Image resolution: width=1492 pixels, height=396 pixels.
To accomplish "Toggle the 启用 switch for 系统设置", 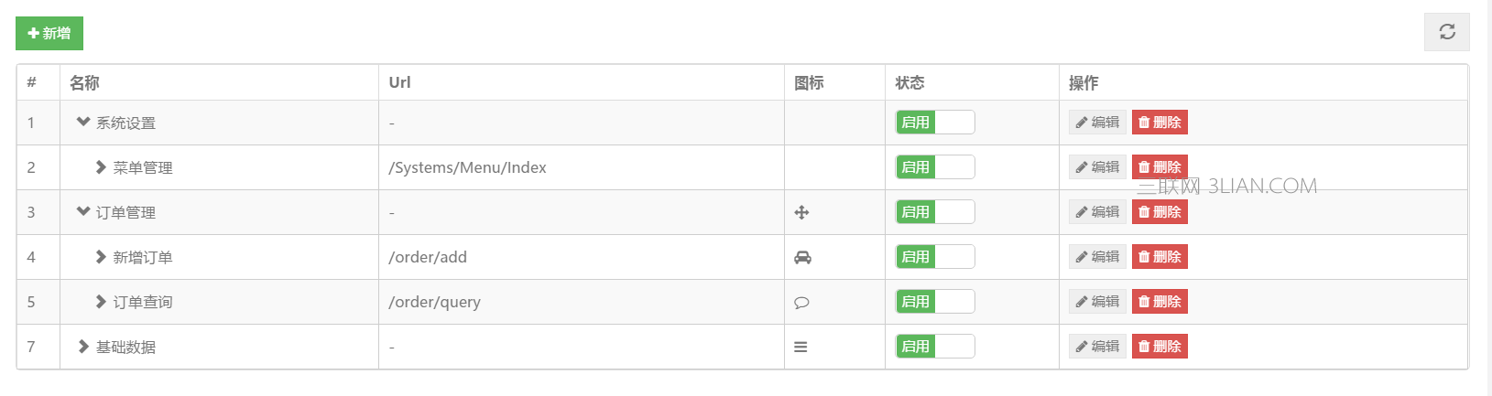I will (x=934, y=123).
